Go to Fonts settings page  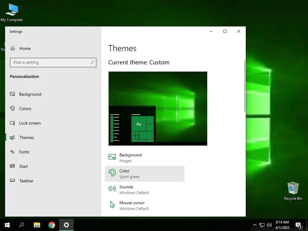pyautogui.click(x=53, y=152)
